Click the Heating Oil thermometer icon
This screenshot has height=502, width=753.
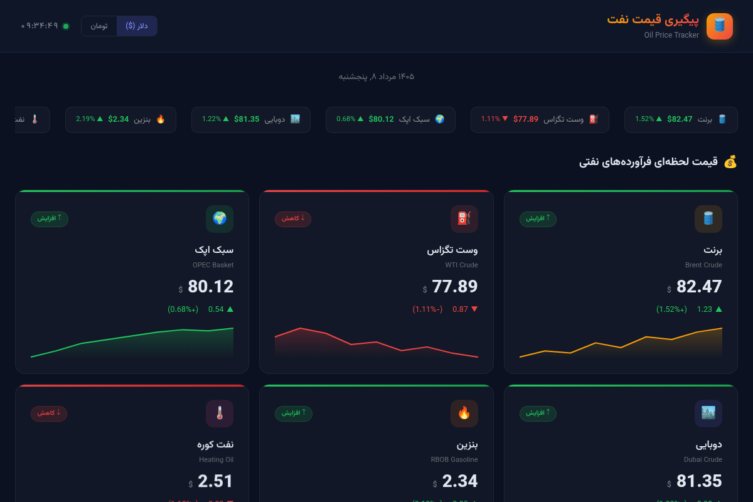[x=220, y=414]
